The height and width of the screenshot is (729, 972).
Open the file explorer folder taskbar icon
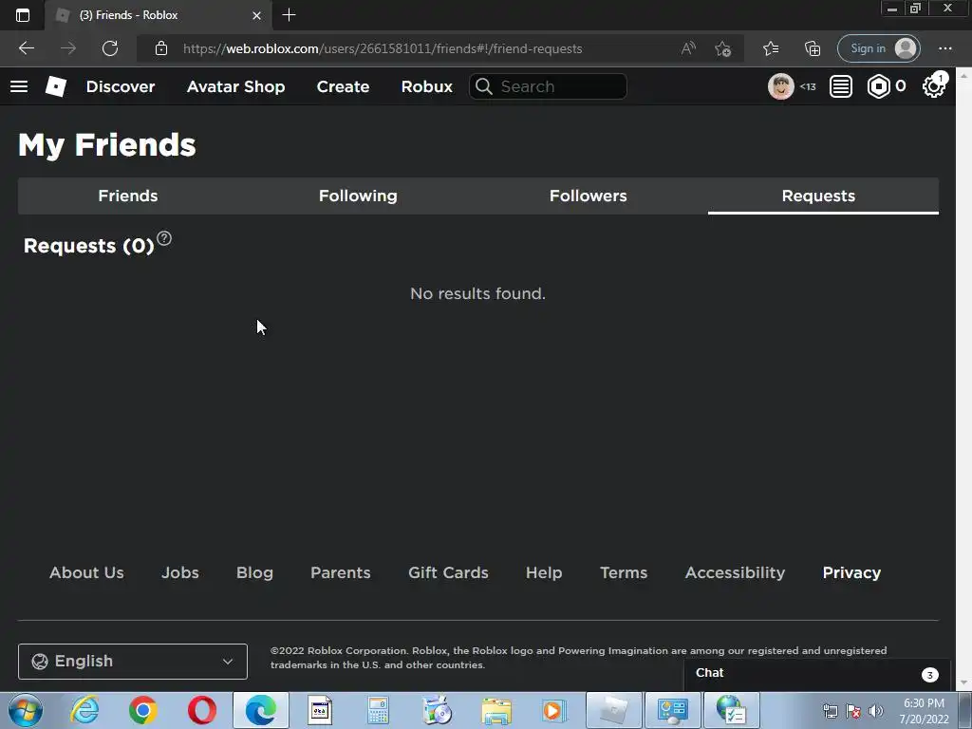(x=495, y=710)
